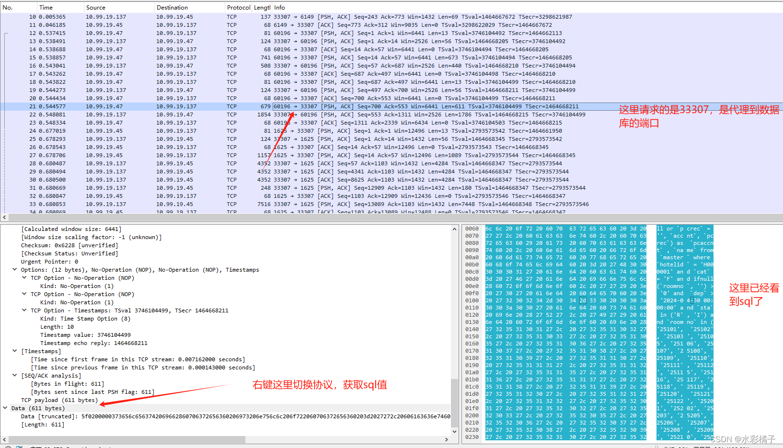Select packet number 12 at time 0.537415
This screenshot has width=783, height=448.
[x=391, y=33]
